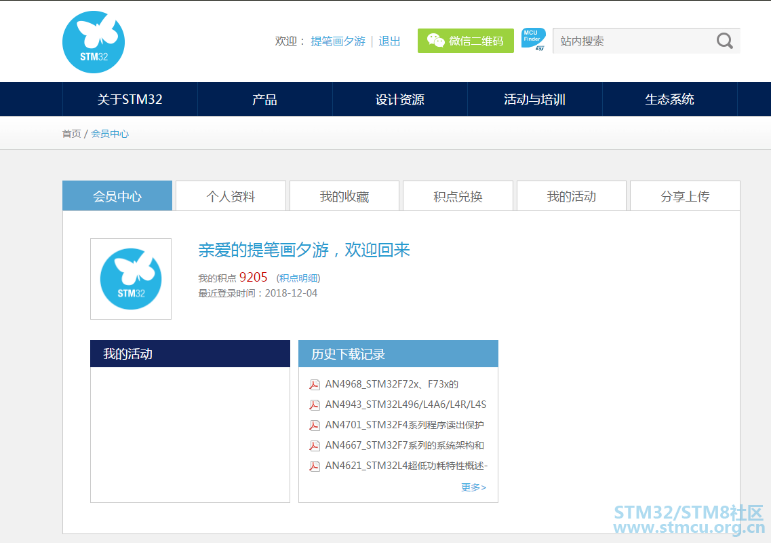771x543 pixels.
Task: Click PDF icon beside AN4621 document
Action: coord(315,466)
